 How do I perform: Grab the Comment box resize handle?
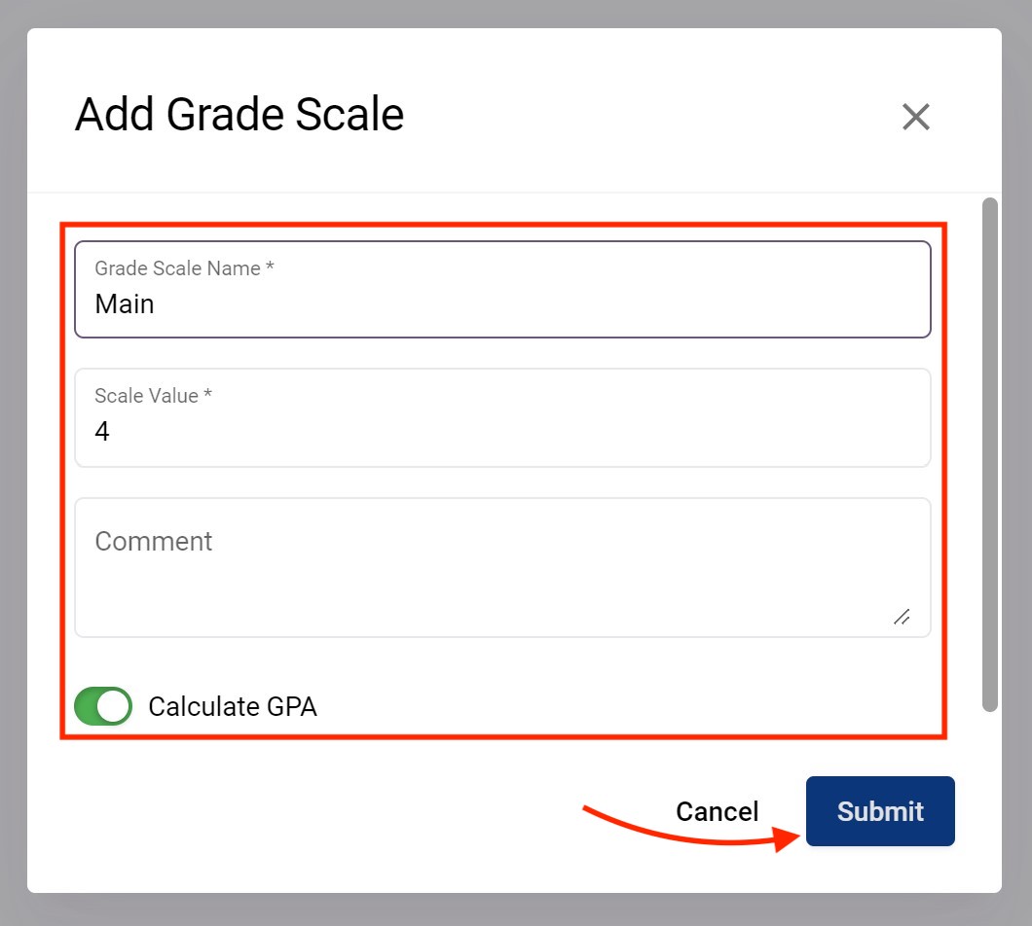902,617
